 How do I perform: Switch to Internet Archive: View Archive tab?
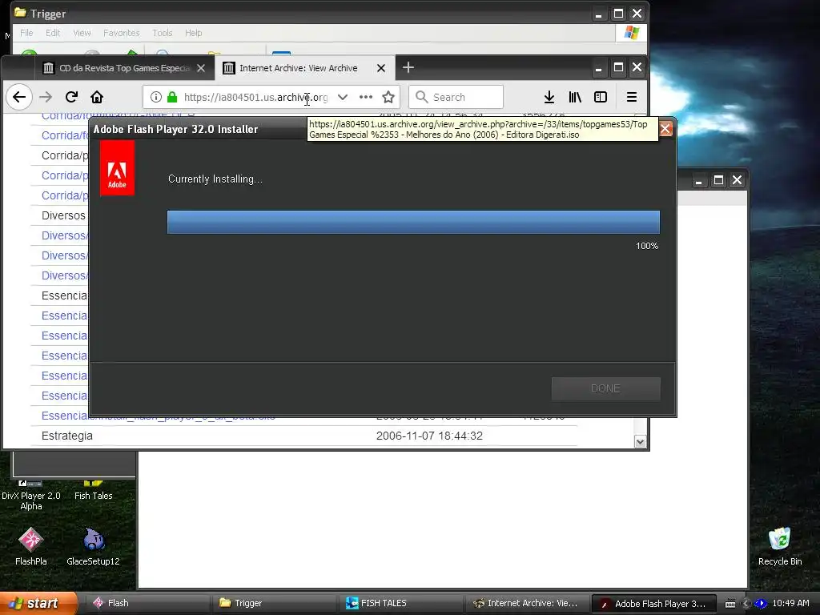pyautogui.click(x=305, y=68)
